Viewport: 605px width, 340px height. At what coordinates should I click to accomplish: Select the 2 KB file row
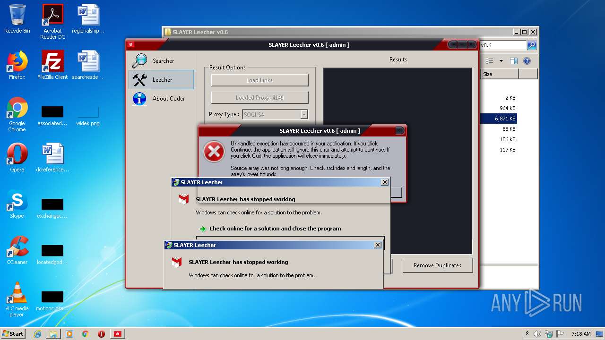(498, 98)
